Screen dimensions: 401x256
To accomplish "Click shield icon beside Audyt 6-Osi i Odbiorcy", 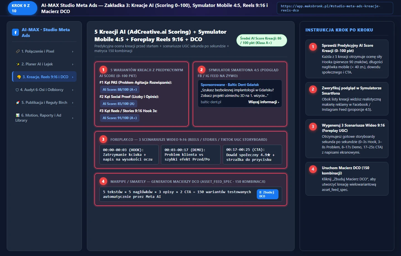I will tap(17, 90).
